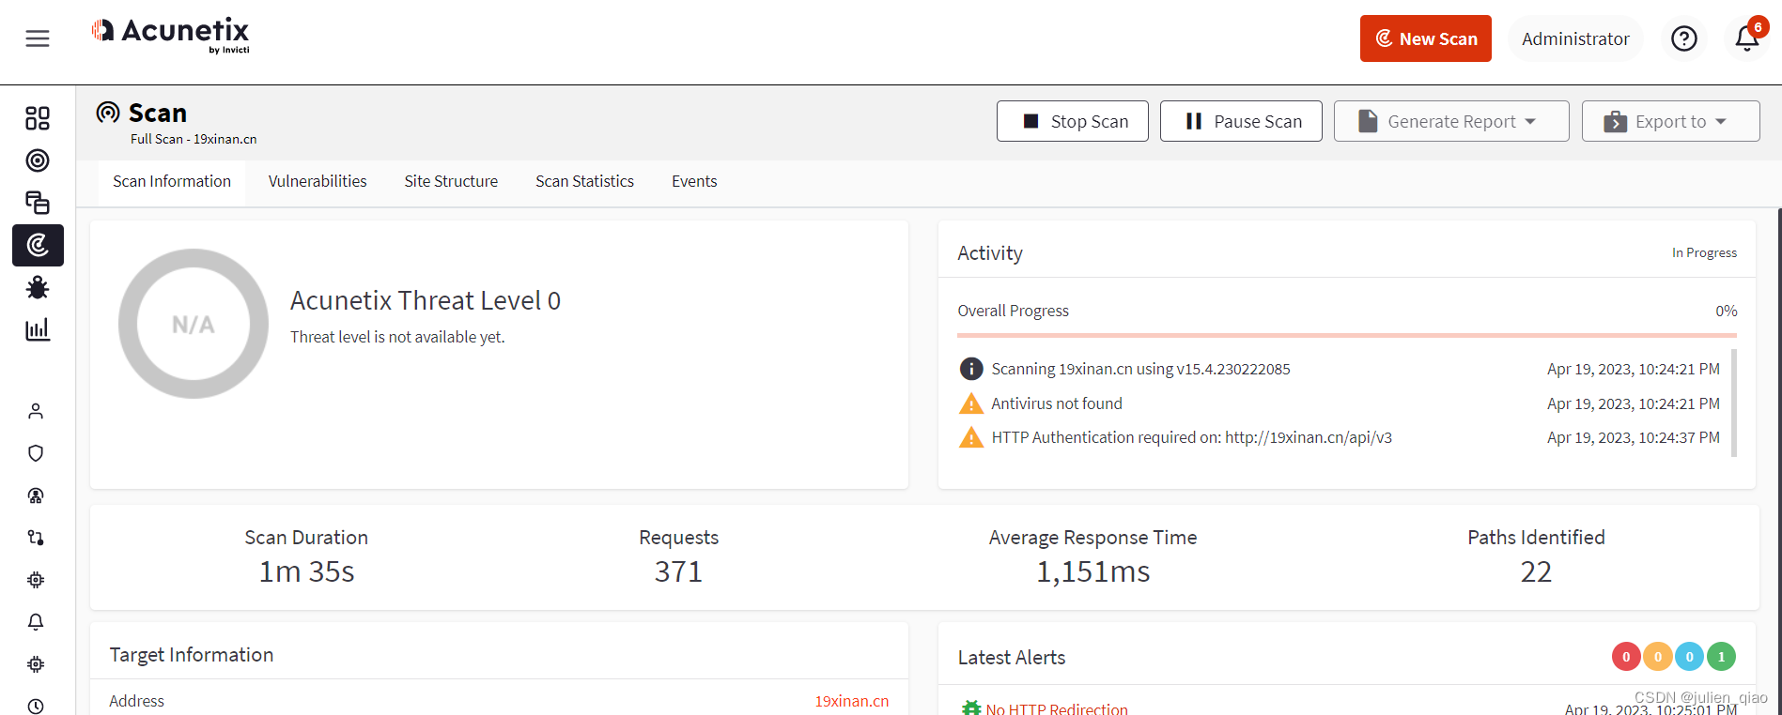Click the blue low-severity alert count
Viewport: 1782px width, 715px height.
pyautogui.click(x=1689, y=657)
